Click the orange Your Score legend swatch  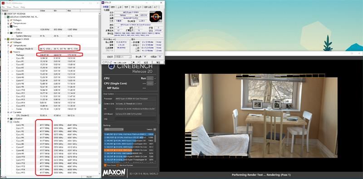point(105,165)
